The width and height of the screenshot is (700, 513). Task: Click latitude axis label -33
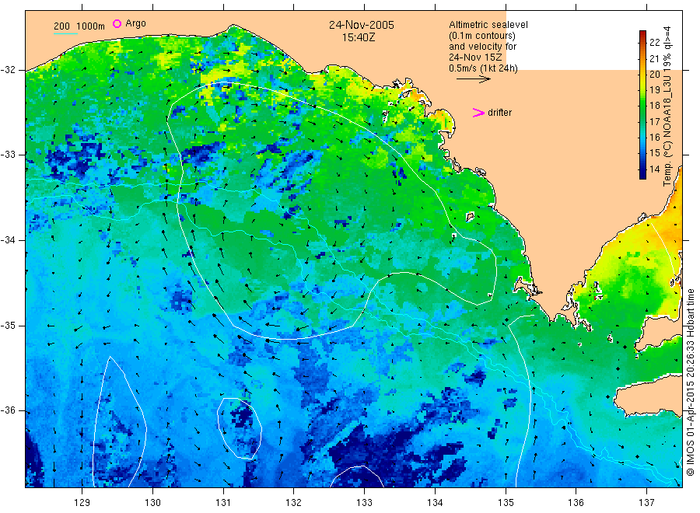tap(8, 155)
